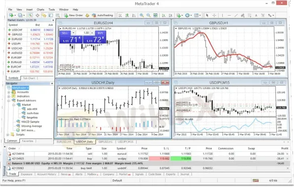Open MetaEditor from the toolbar

point(87,16)
